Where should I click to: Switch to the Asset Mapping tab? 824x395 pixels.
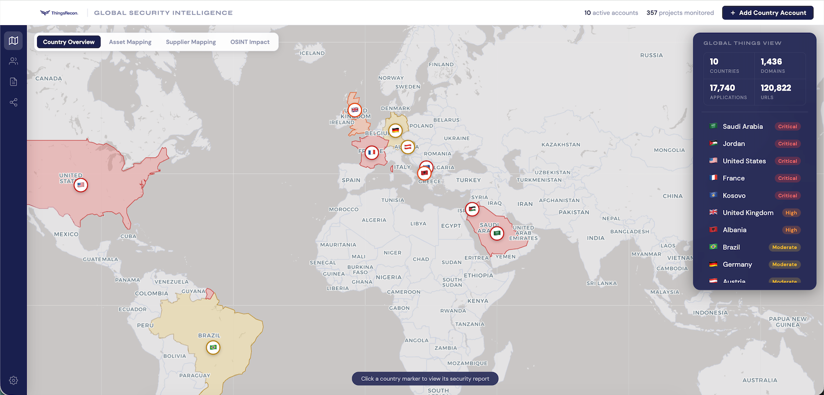(130, 42)
